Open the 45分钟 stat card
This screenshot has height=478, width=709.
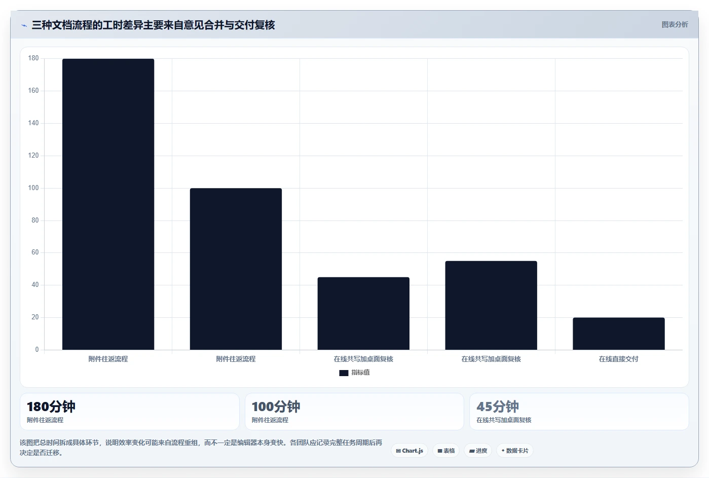[x=579, y=412]
